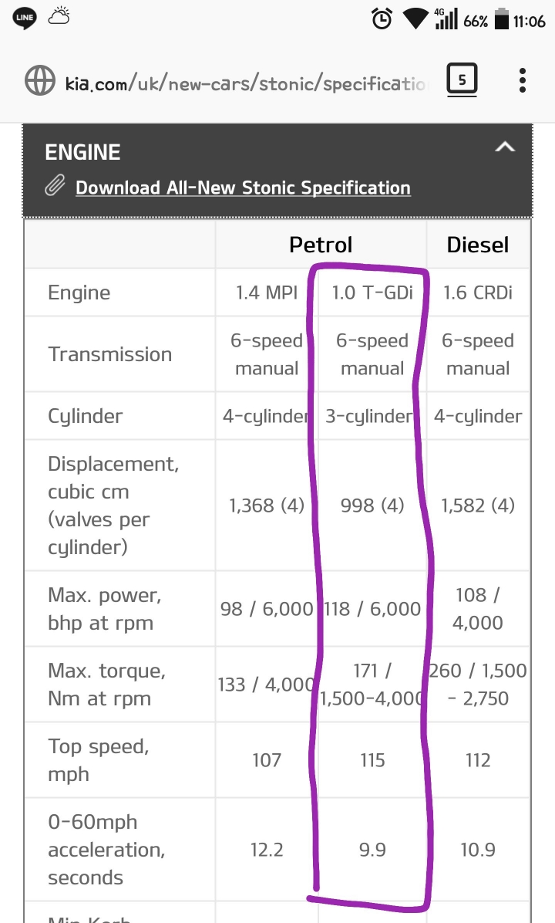Image resolution: width=555 pixels, height=923 pixels.
Task: Tap the Wi-Fi signal status icon
Action: [x=415, y=19]
